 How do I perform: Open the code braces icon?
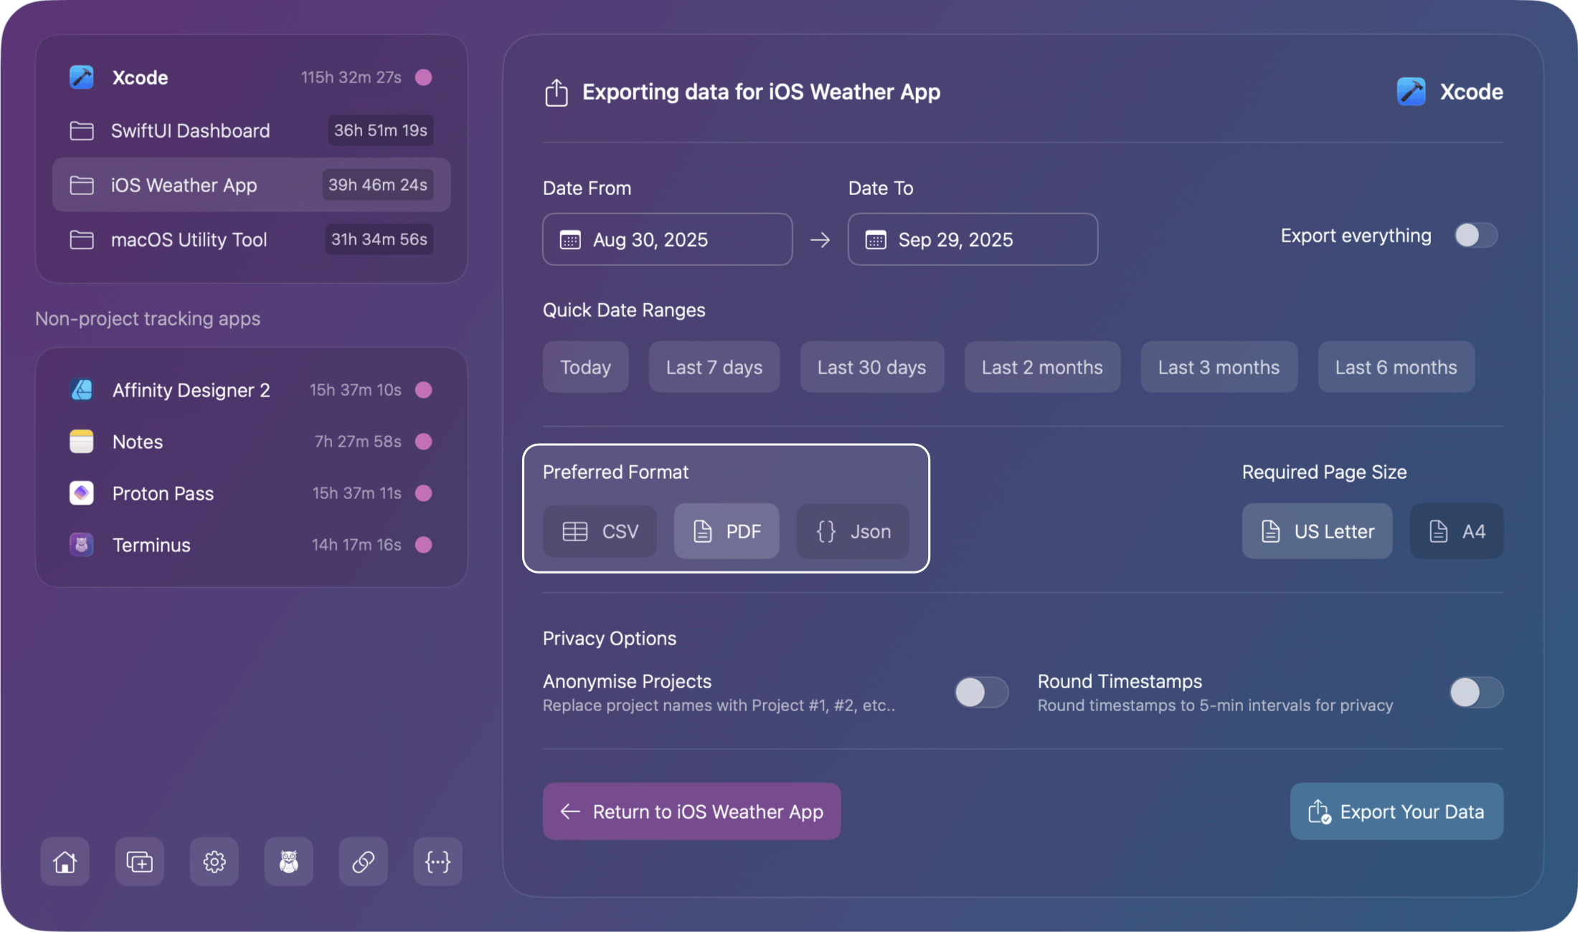[x=438, y=862]
